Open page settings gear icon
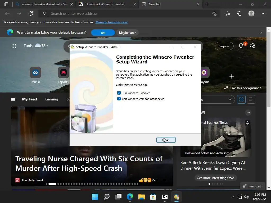 pyautogui.click(x=253, y=46)
